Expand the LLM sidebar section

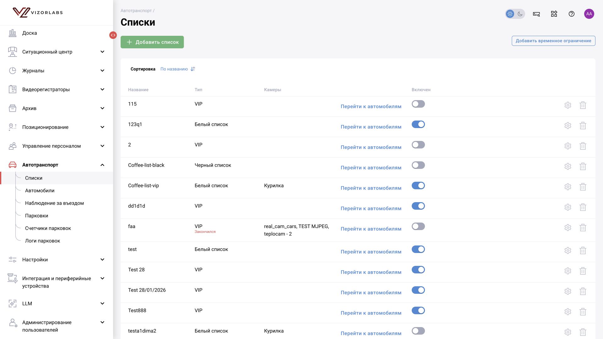[57, 304]
